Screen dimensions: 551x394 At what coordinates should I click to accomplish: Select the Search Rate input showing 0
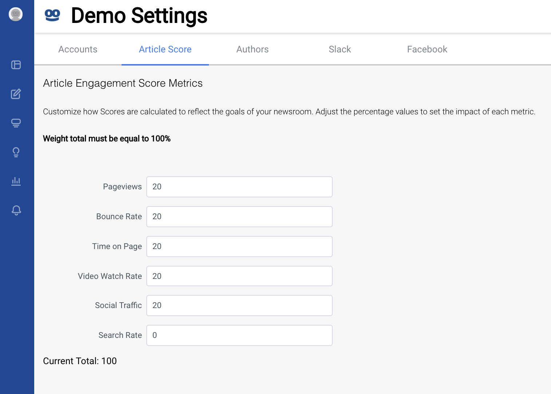239,335
